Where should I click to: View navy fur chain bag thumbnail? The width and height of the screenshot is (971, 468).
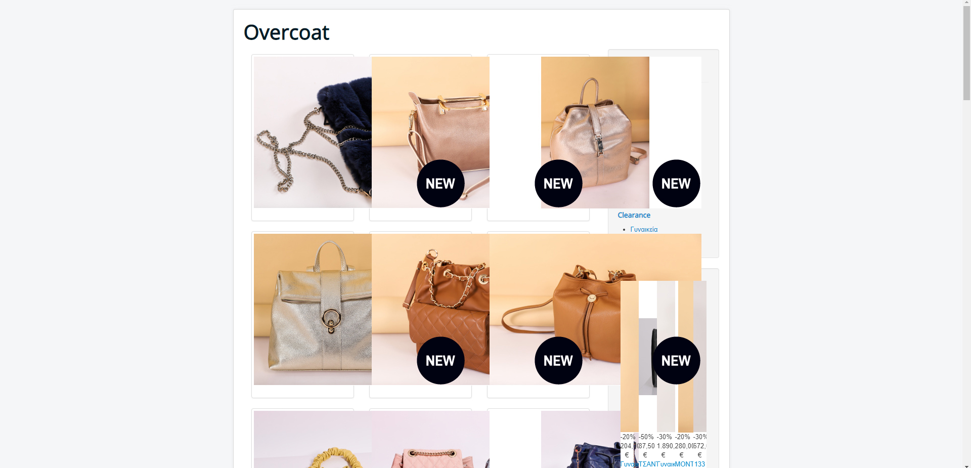click(313, 132)
